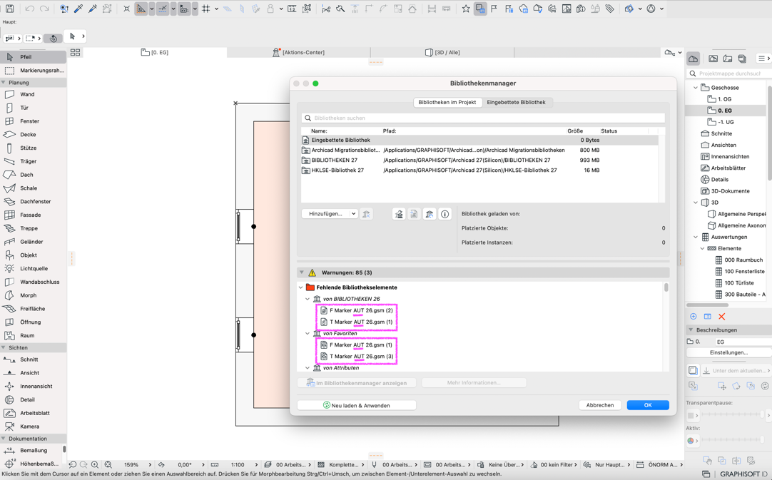This screenshot has width=772, height=480.
Task: Select the BIBLIOTHEKEN 27 library row
Action: pos(479,160)
